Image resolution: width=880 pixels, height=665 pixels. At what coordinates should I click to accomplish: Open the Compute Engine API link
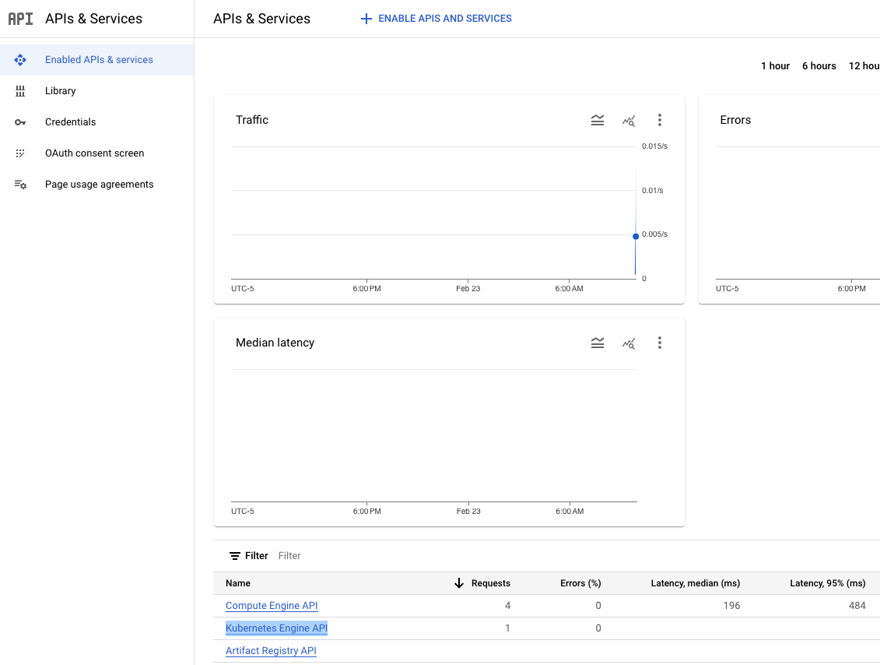[272, 606]
